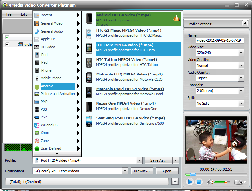Click the Motorola Droid phone icon
This screenshot has height=191, width=252.
pos(89,92)
